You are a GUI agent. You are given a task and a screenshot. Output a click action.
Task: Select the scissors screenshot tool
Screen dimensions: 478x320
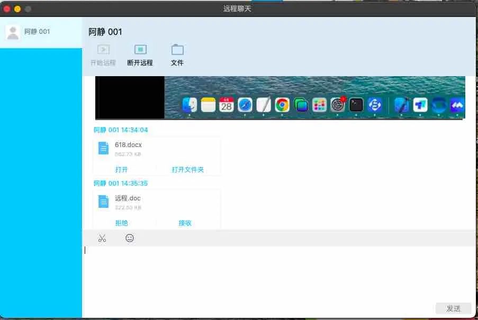(x=102, y=238)
